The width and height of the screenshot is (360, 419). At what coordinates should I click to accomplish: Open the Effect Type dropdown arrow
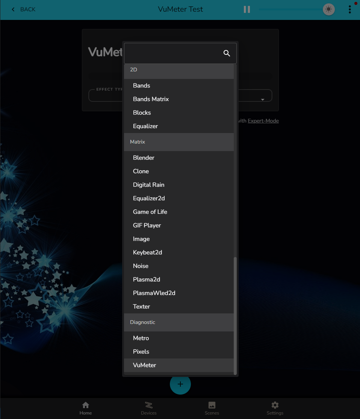click(262, 100)
